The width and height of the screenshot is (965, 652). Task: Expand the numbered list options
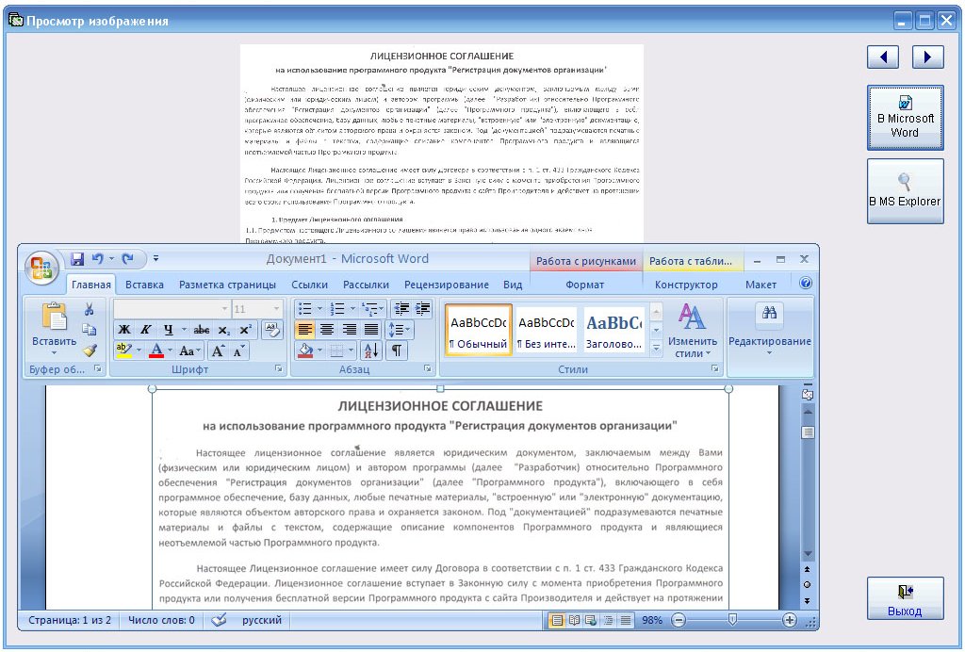pyautogui.click(x=352, y=309)
